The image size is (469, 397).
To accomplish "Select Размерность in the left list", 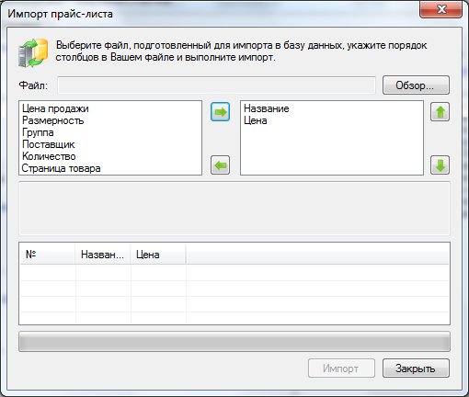I will tap(53, 120).
